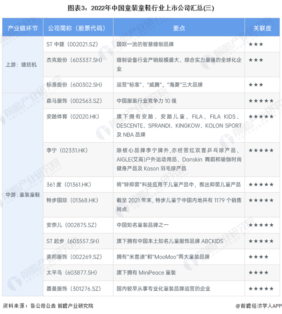
Task: Click the 嘉曼服饰 five-star rating
Action: coord(261,289)
